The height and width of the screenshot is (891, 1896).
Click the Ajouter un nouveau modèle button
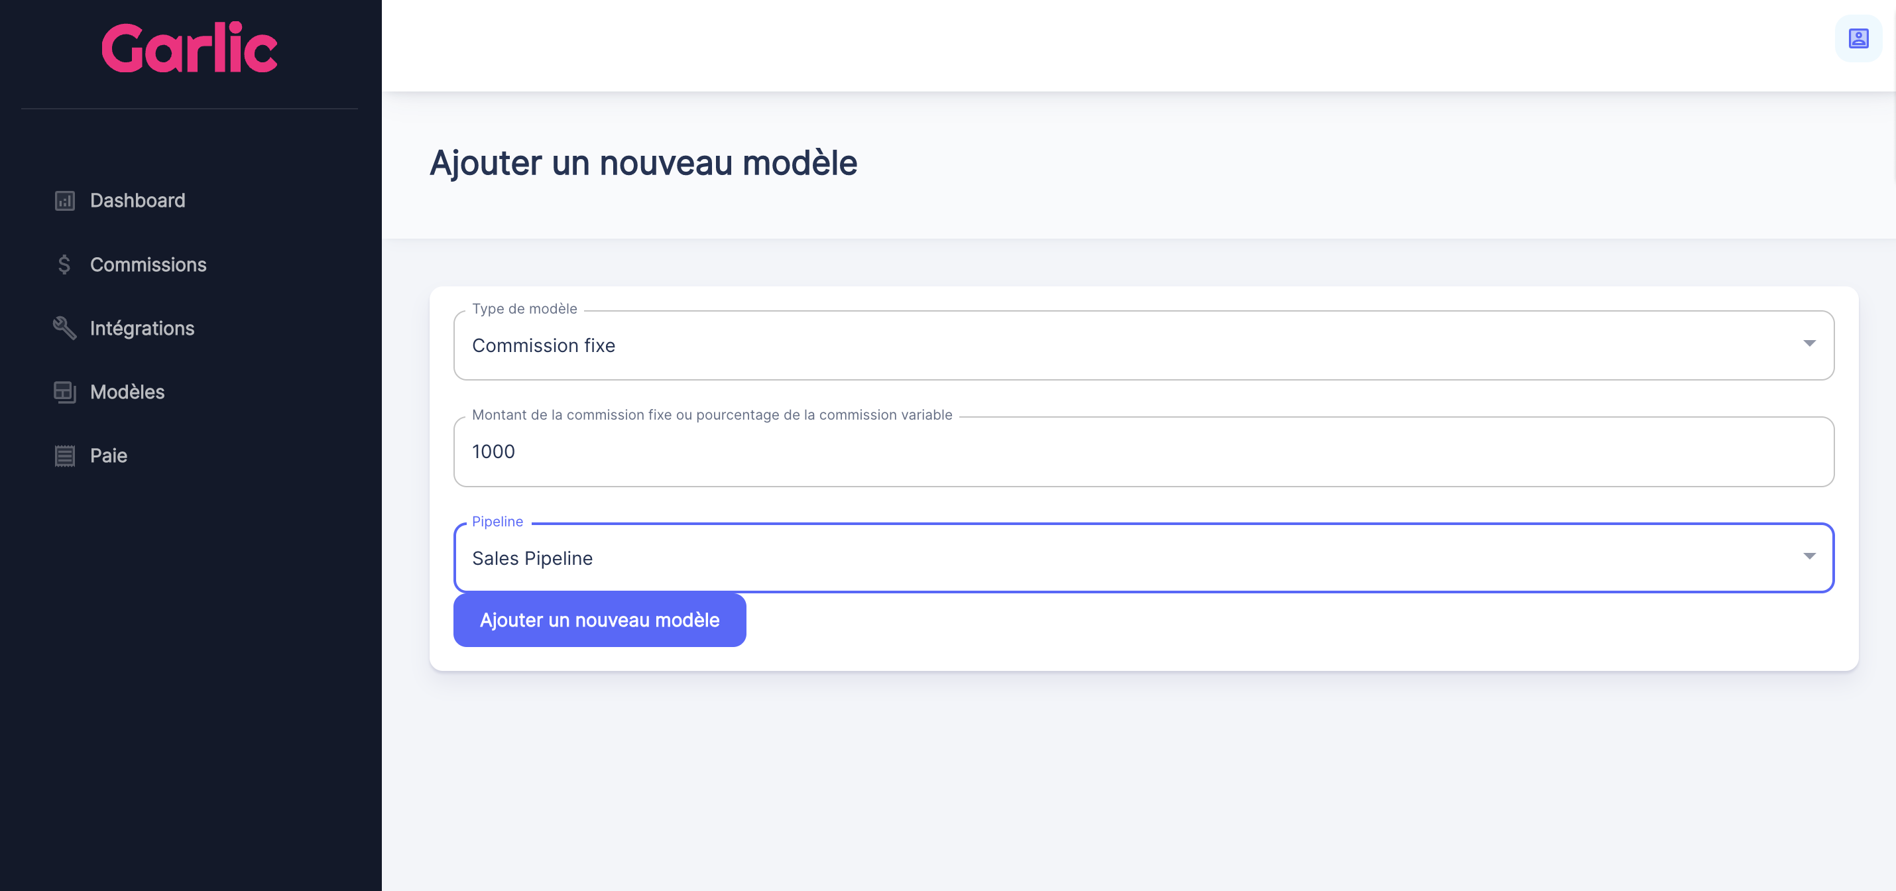click(x=599, y=619)
